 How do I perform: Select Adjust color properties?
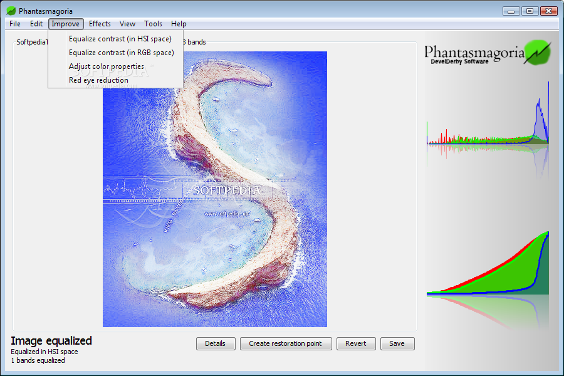coord(107,66)
